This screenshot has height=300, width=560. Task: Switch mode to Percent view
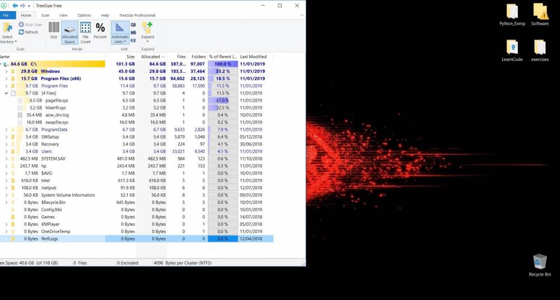(x=100, y=31)
